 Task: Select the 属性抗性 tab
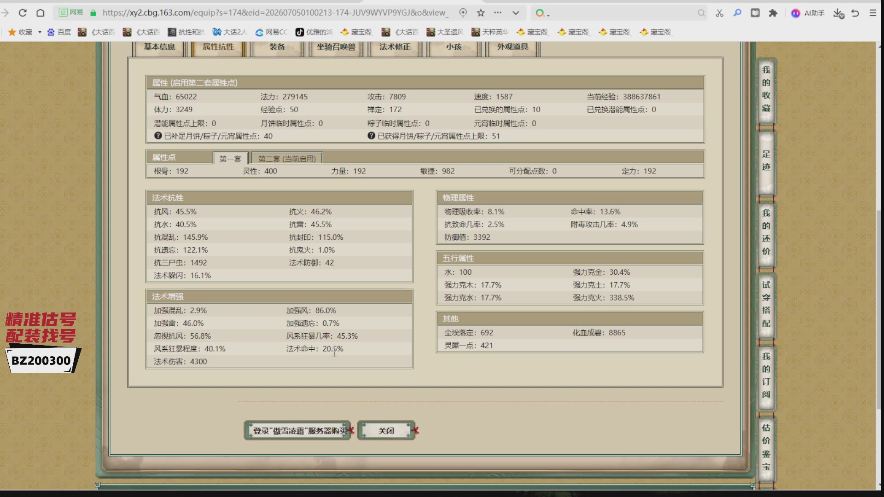point(218,47)
